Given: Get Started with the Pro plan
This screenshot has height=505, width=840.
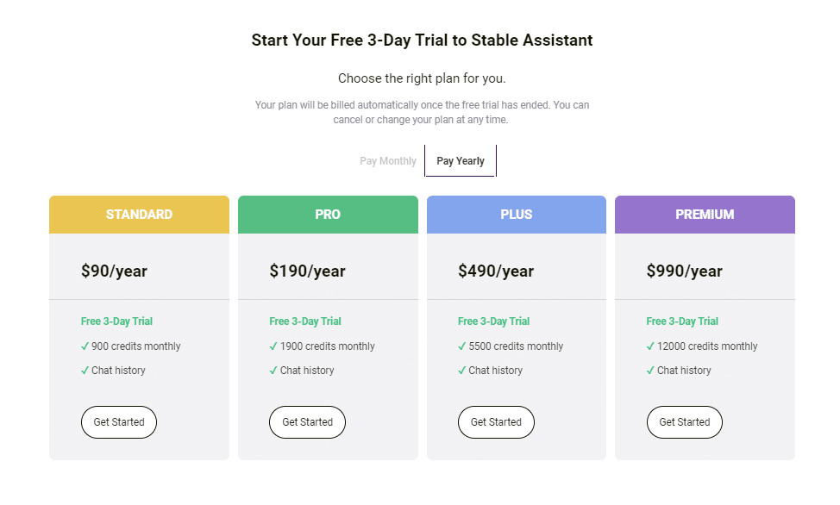Looking at the screenshot, I should click(x=307, y=422).
